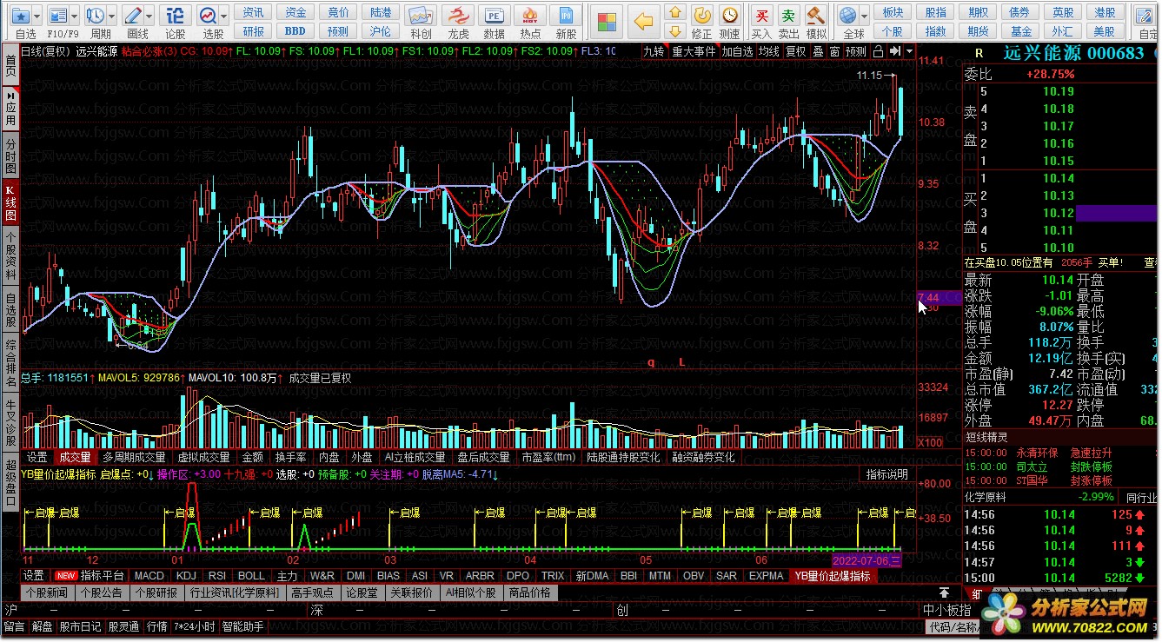1162x642 pixels.
Task: Click the 板块 sector button
Action: [x=893, y=12]
